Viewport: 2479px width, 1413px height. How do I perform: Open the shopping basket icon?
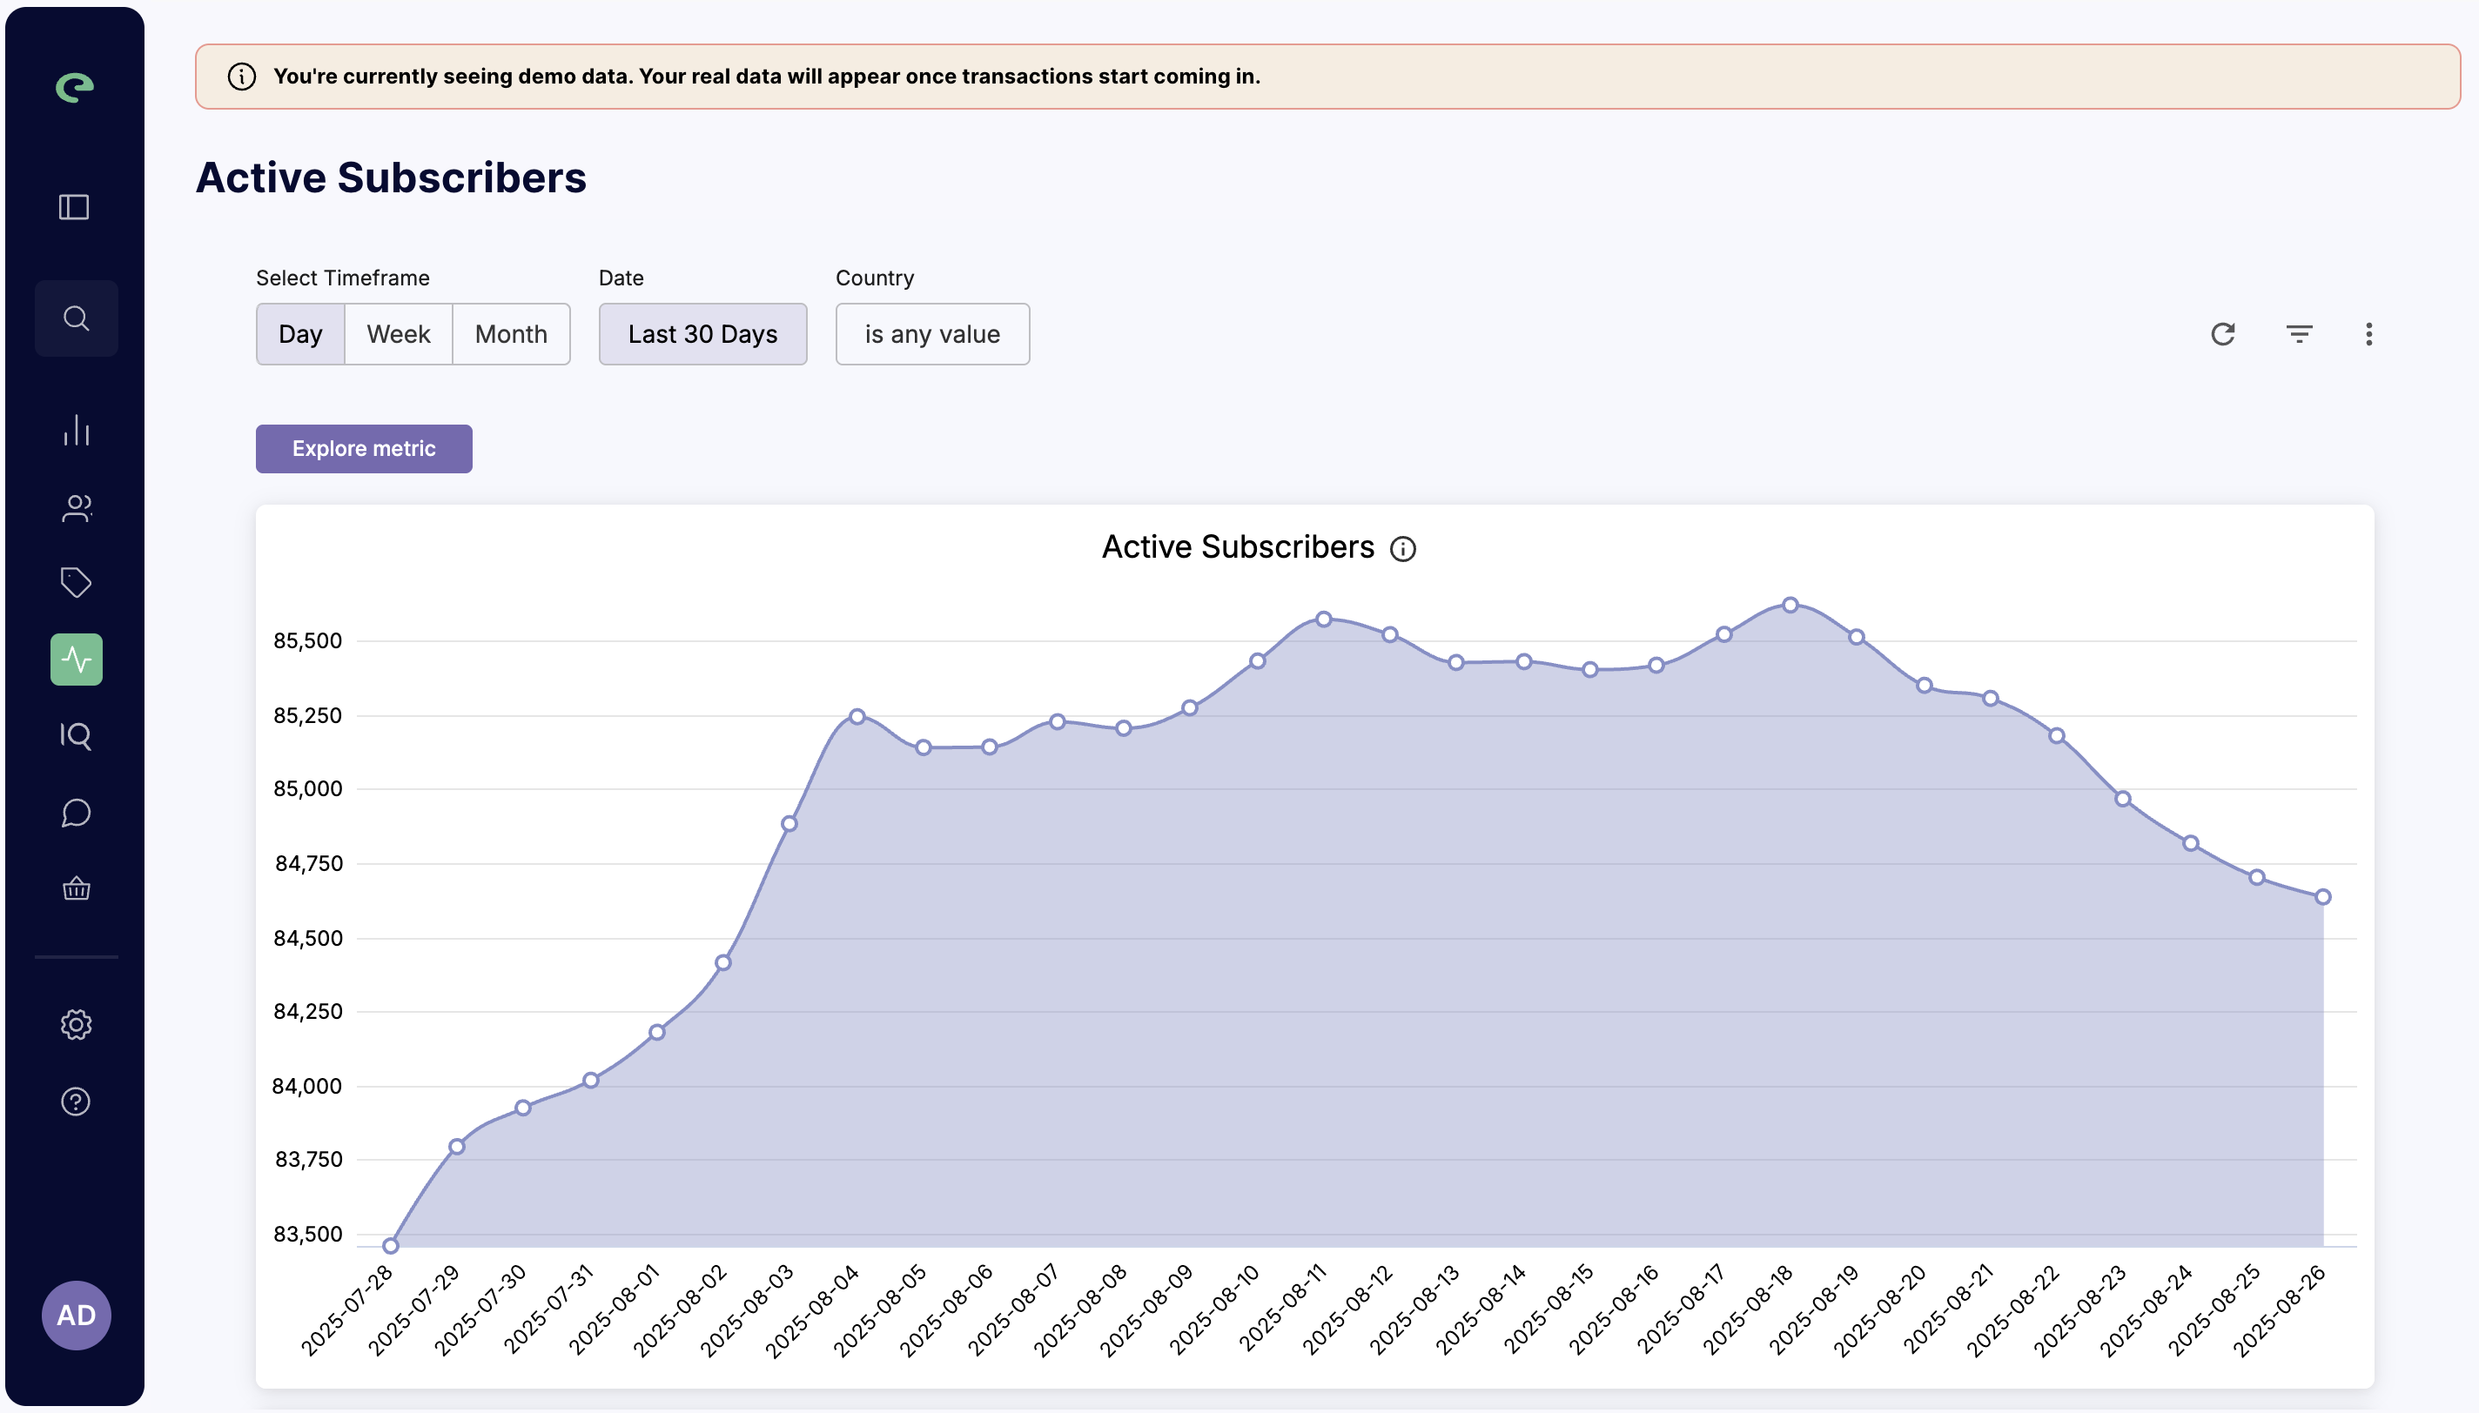(77, 889)
